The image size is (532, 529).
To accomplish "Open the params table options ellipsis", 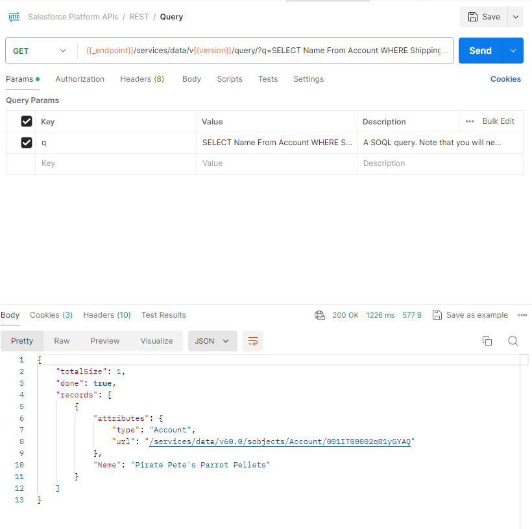I will (x=470, y=121).
